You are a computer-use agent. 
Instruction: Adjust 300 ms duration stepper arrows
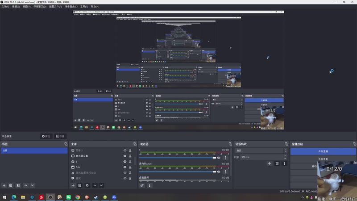(x=285, y=157)
